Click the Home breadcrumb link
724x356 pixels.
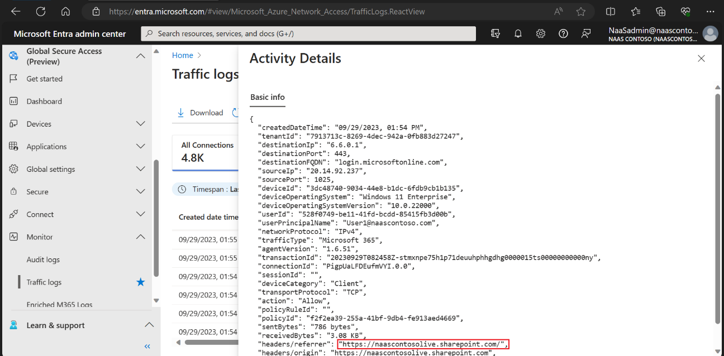[183, 55]
